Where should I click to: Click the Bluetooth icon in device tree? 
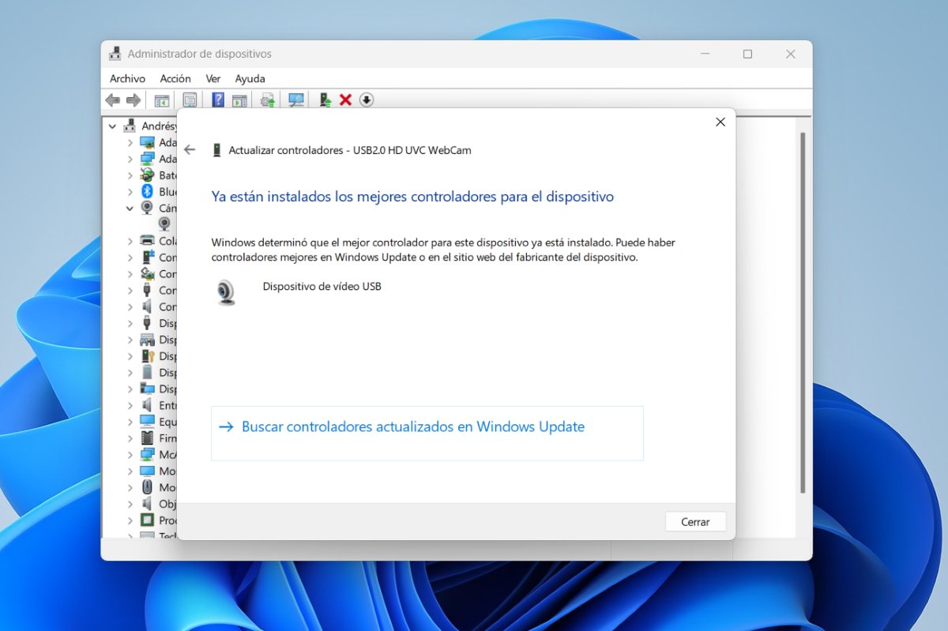[147, 192]
